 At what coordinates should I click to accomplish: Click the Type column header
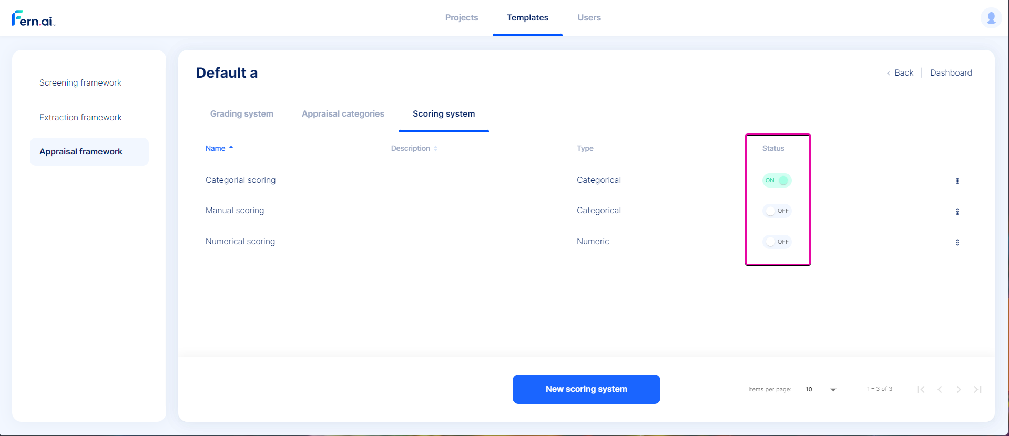pos(585,148)
